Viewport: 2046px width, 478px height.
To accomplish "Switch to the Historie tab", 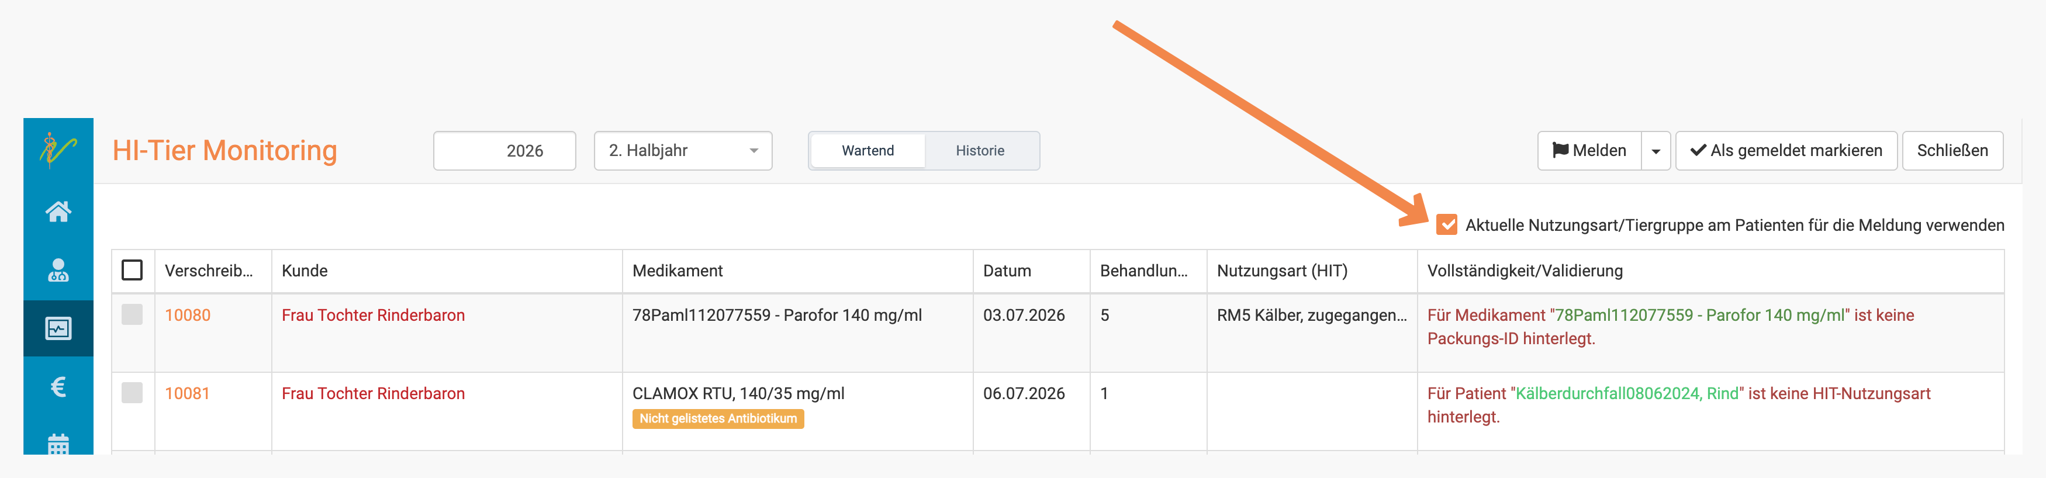I will [979, 150].
